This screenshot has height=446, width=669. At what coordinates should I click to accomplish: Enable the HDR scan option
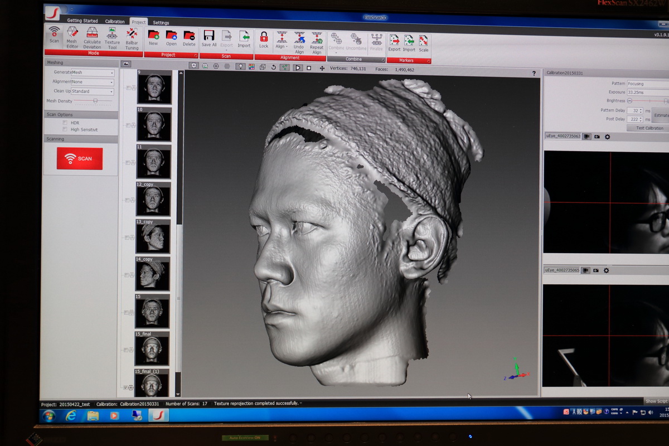click(65, 123)
